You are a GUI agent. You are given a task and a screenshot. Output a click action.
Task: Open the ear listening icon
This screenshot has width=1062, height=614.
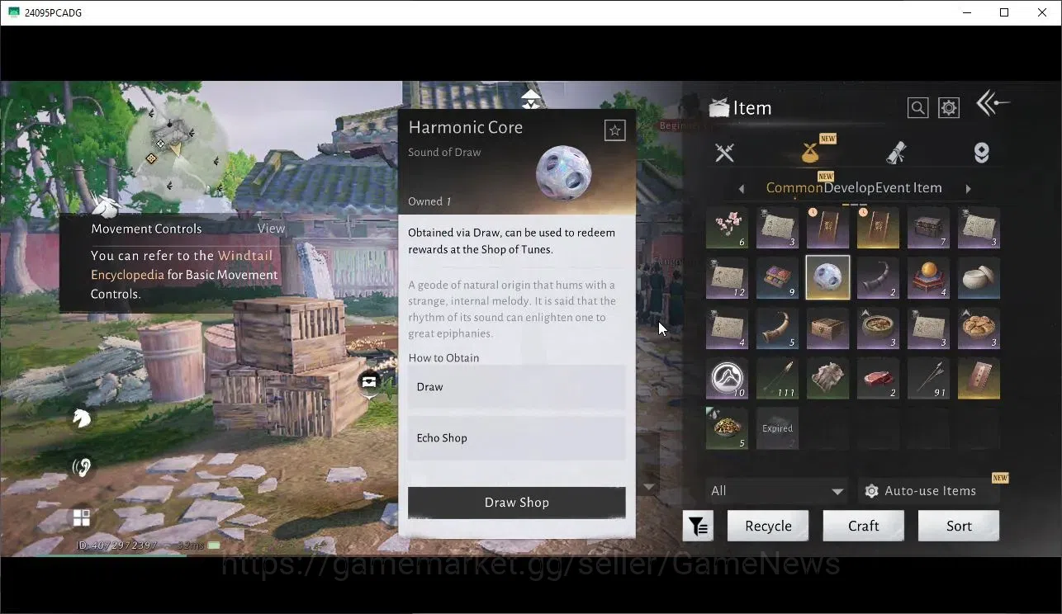click(81, 468)
